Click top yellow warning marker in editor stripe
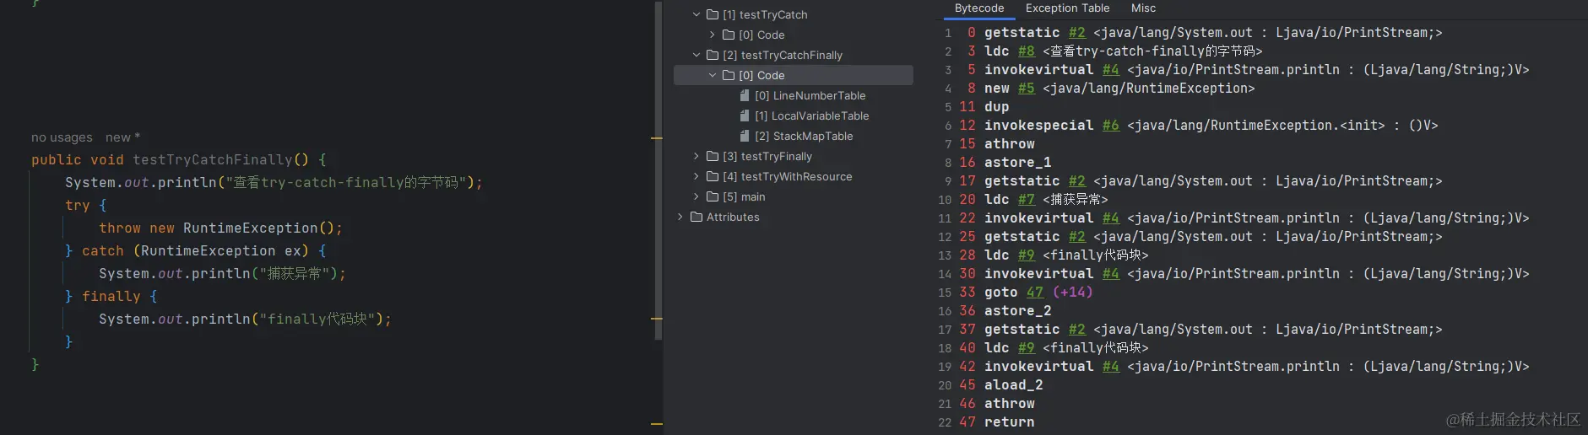This screenshot has height=435, width=1588. (657, 137)
